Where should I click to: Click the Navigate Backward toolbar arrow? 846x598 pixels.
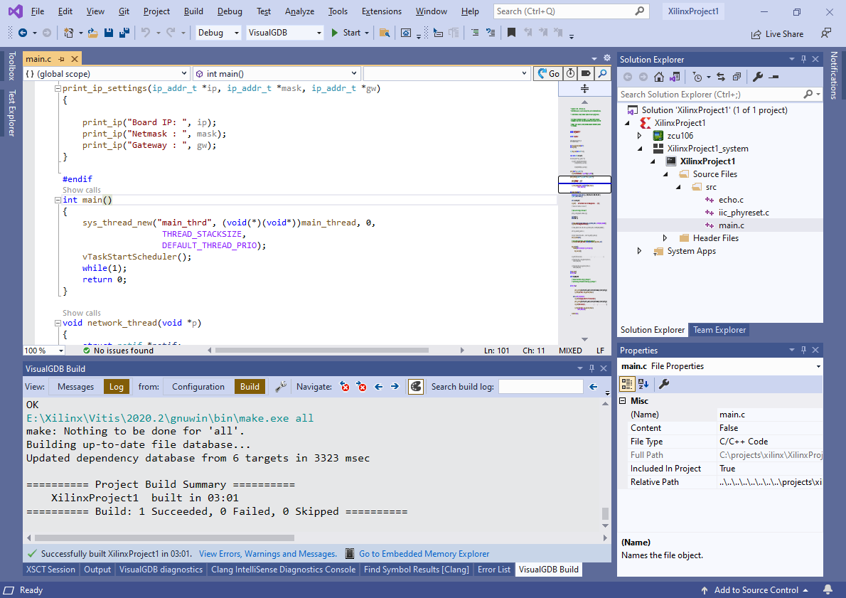[23, 33]
